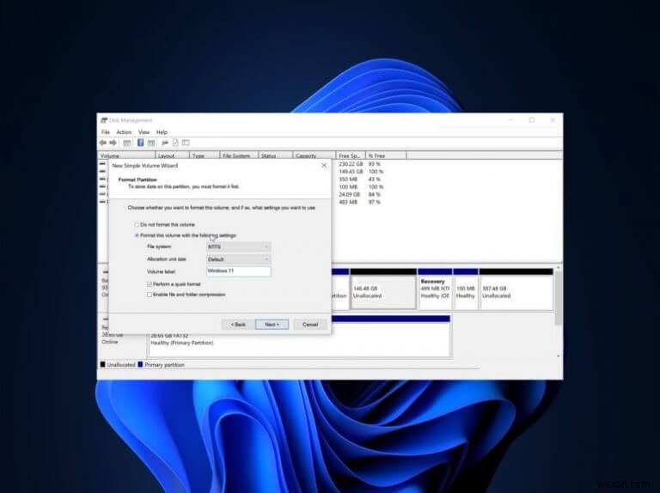Open the Allocation unit size dropdown
The width and height of the screenshot is (660, 493).
click(238, 259)
